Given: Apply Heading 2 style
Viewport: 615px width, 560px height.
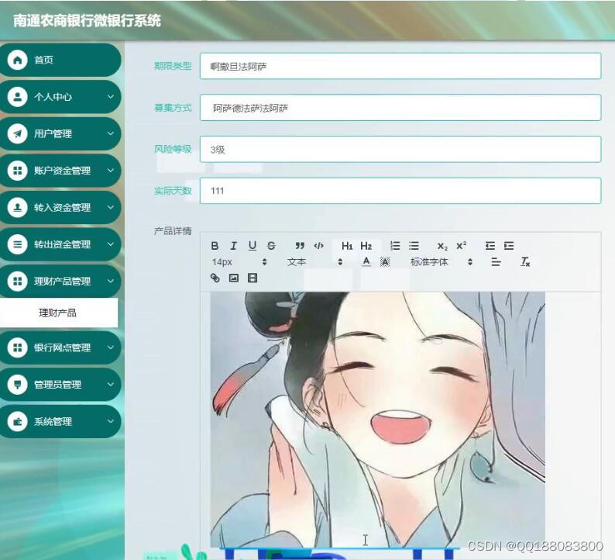Looking at the screenshot, I should (x=366, y=246).
